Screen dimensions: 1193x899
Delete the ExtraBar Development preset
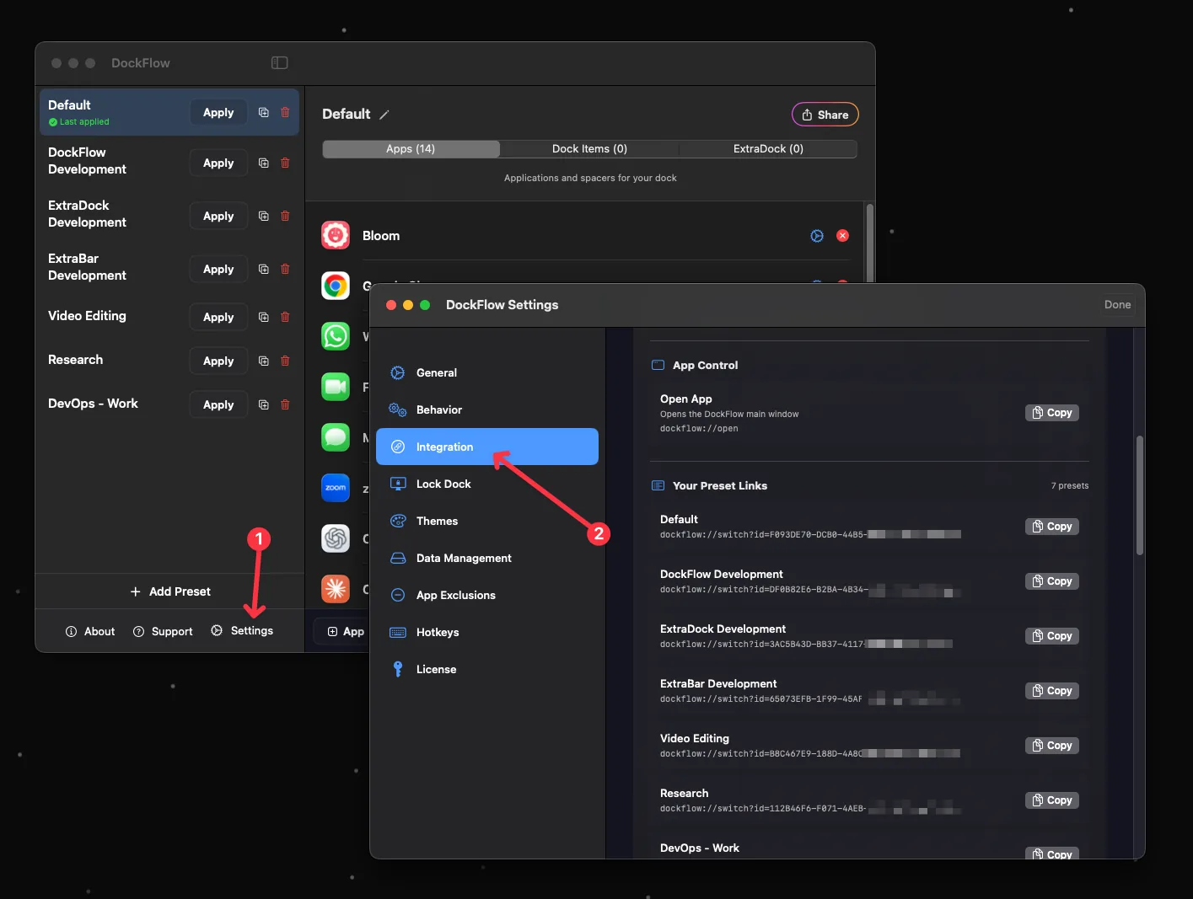(285, 269)
